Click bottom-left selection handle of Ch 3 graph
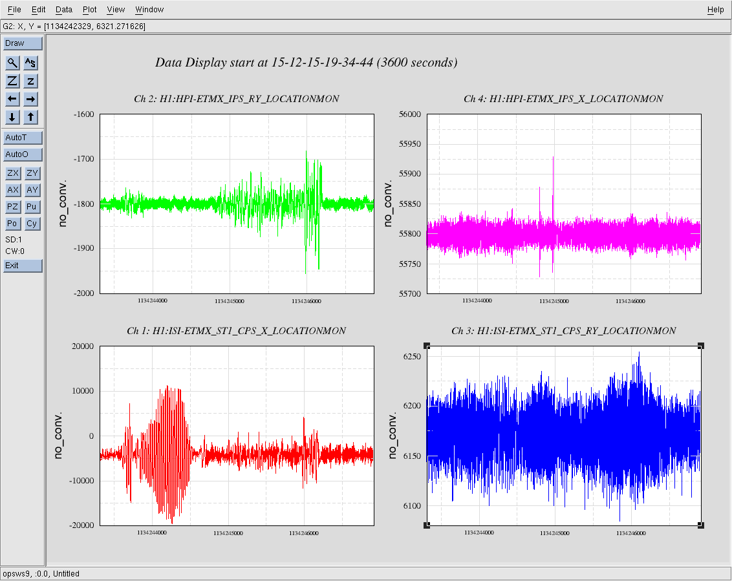Screen dimensions: 732x581 427,525
